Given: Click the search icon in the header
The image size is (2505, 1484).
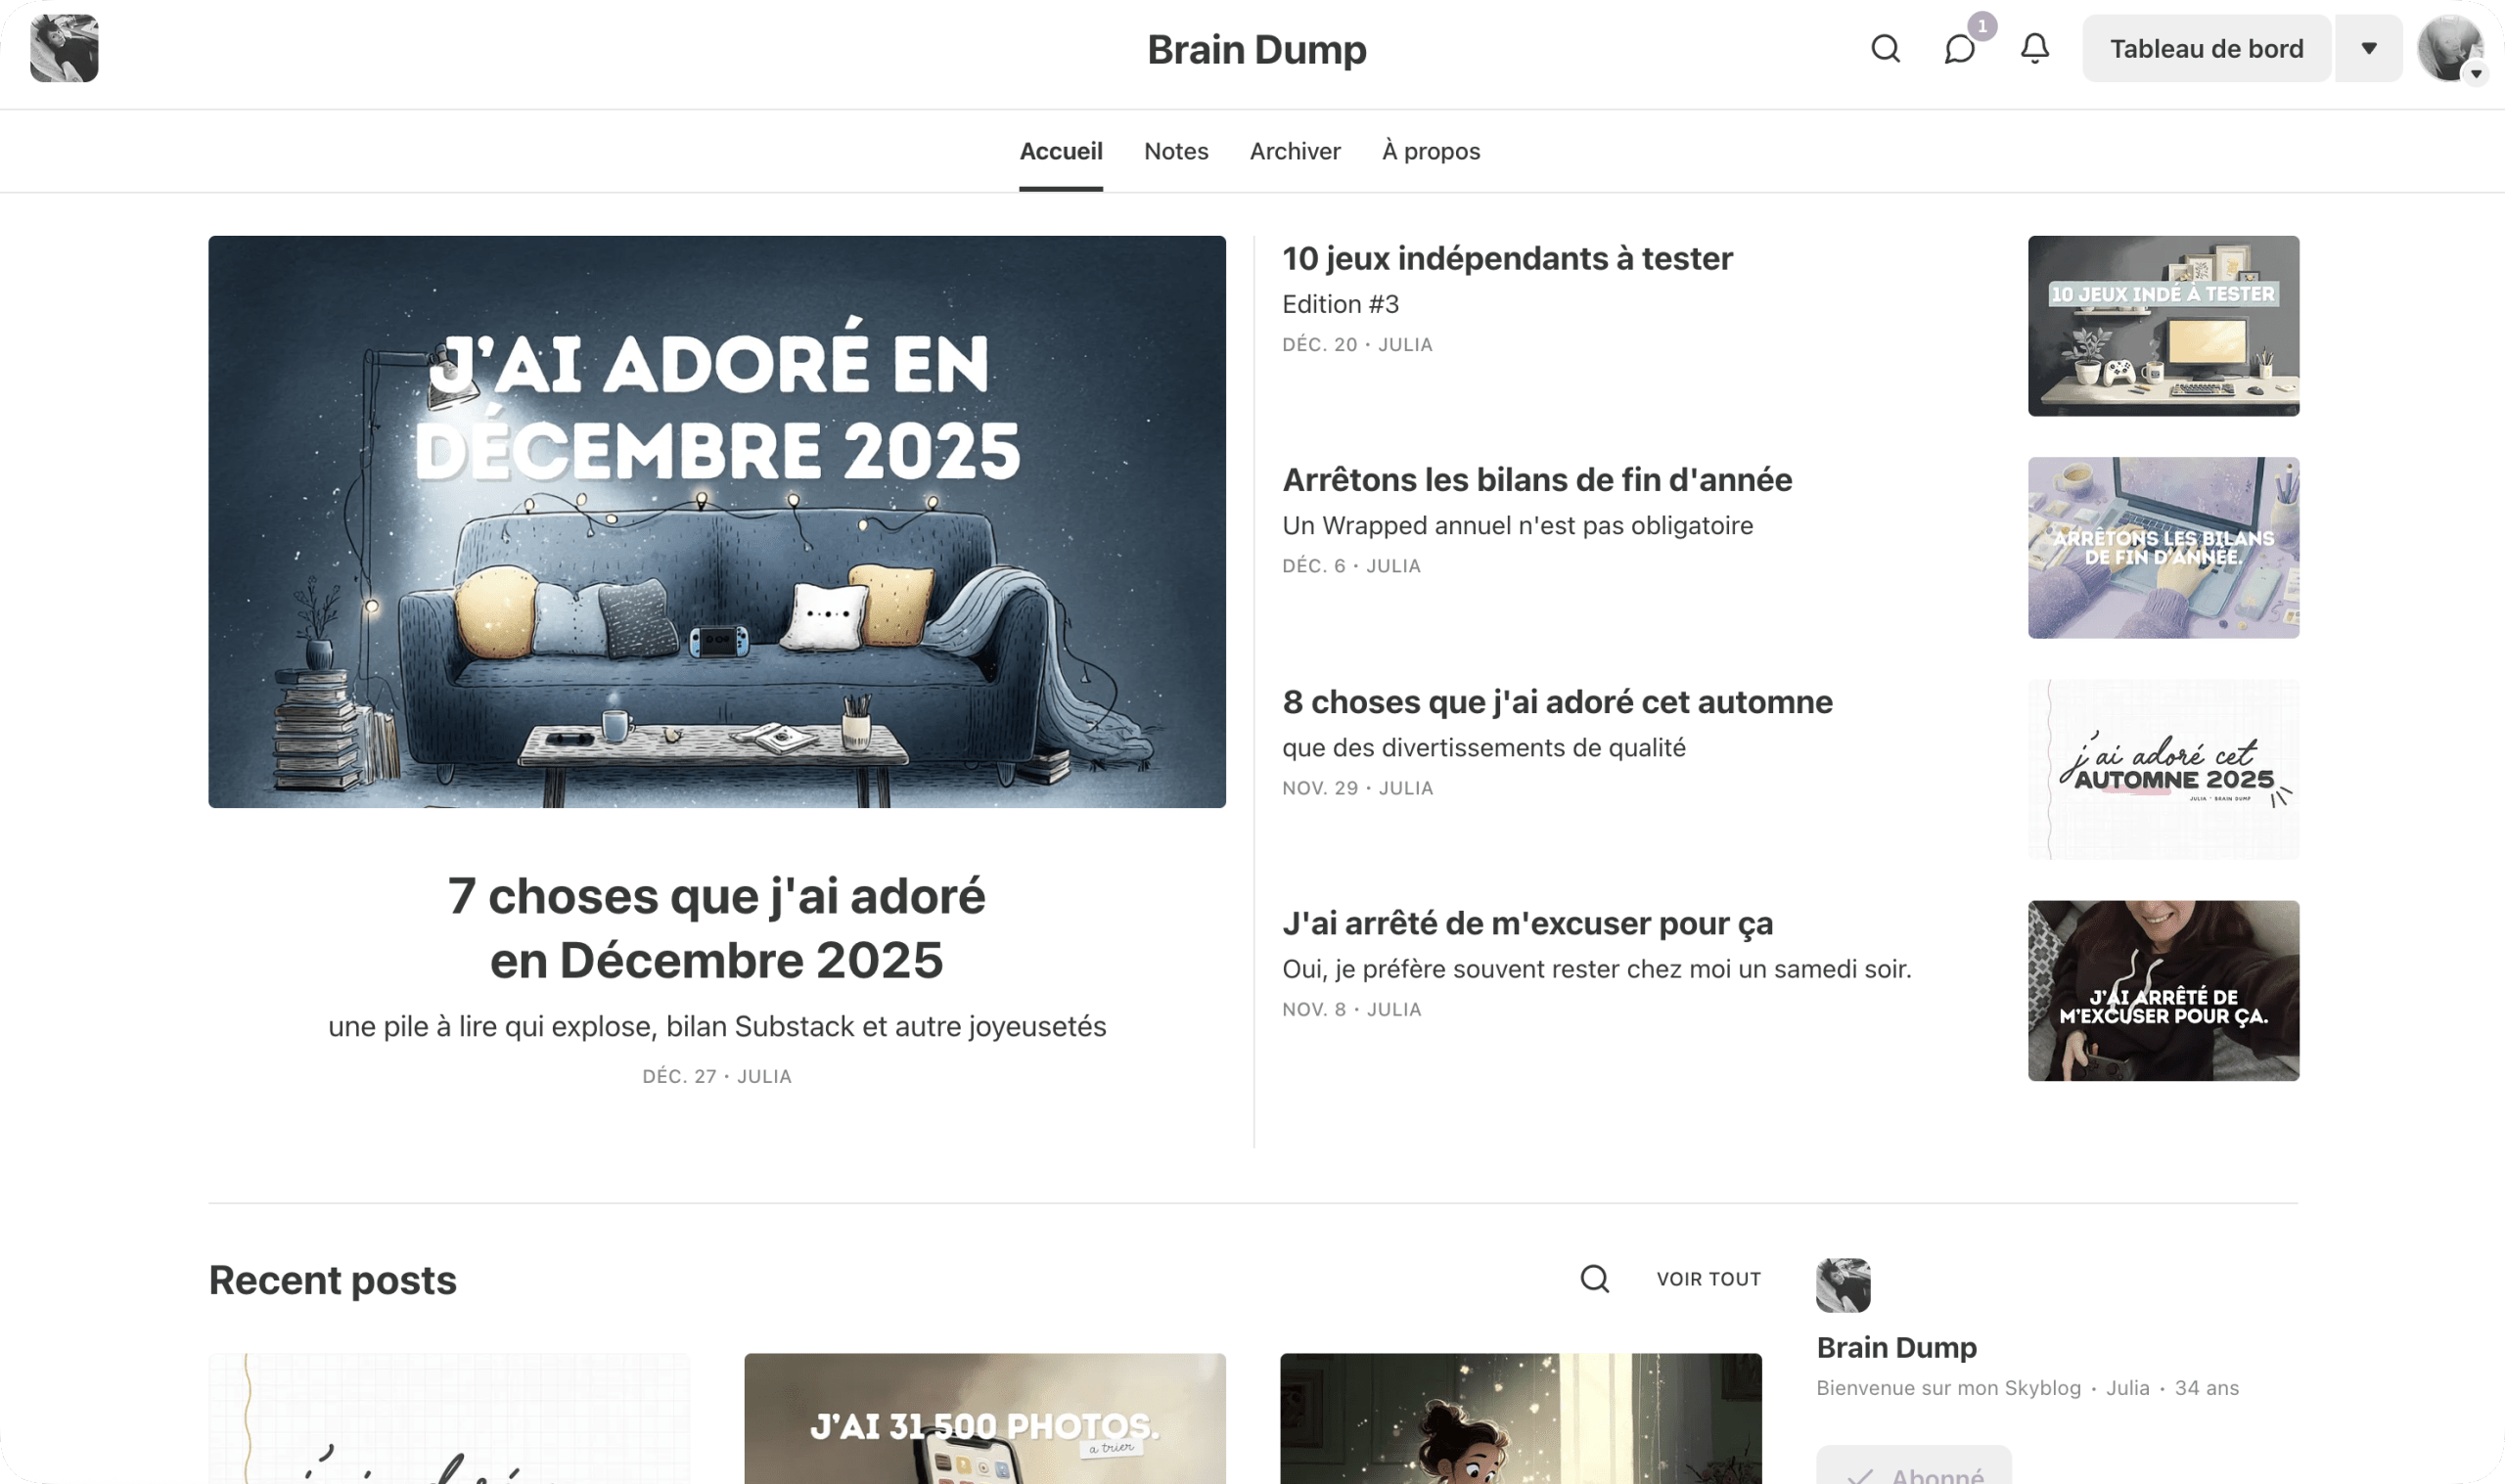Looking at the screenshot, I should point(1885,48).
